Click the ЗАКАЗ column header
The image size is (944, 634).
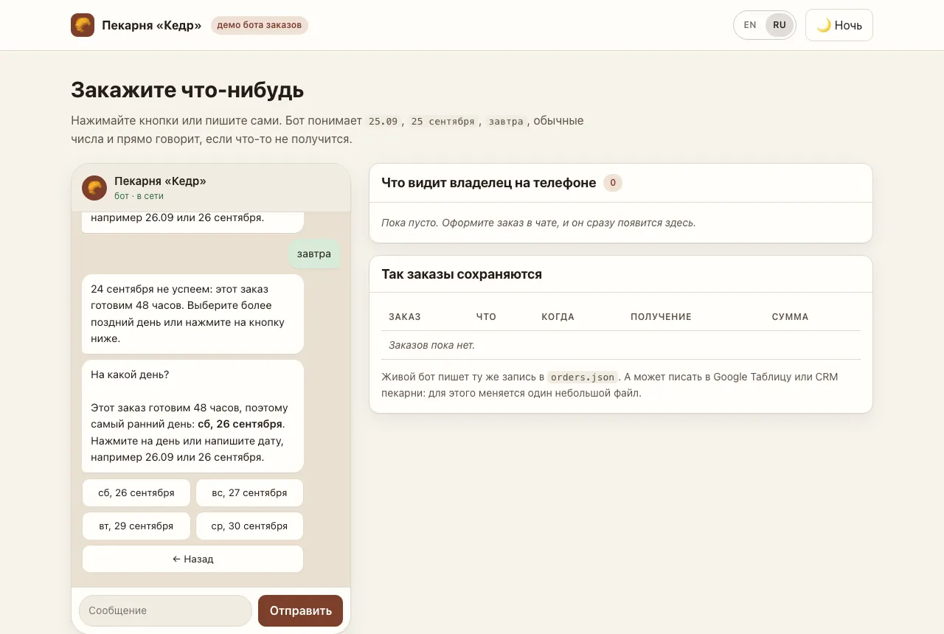[405, 317]
